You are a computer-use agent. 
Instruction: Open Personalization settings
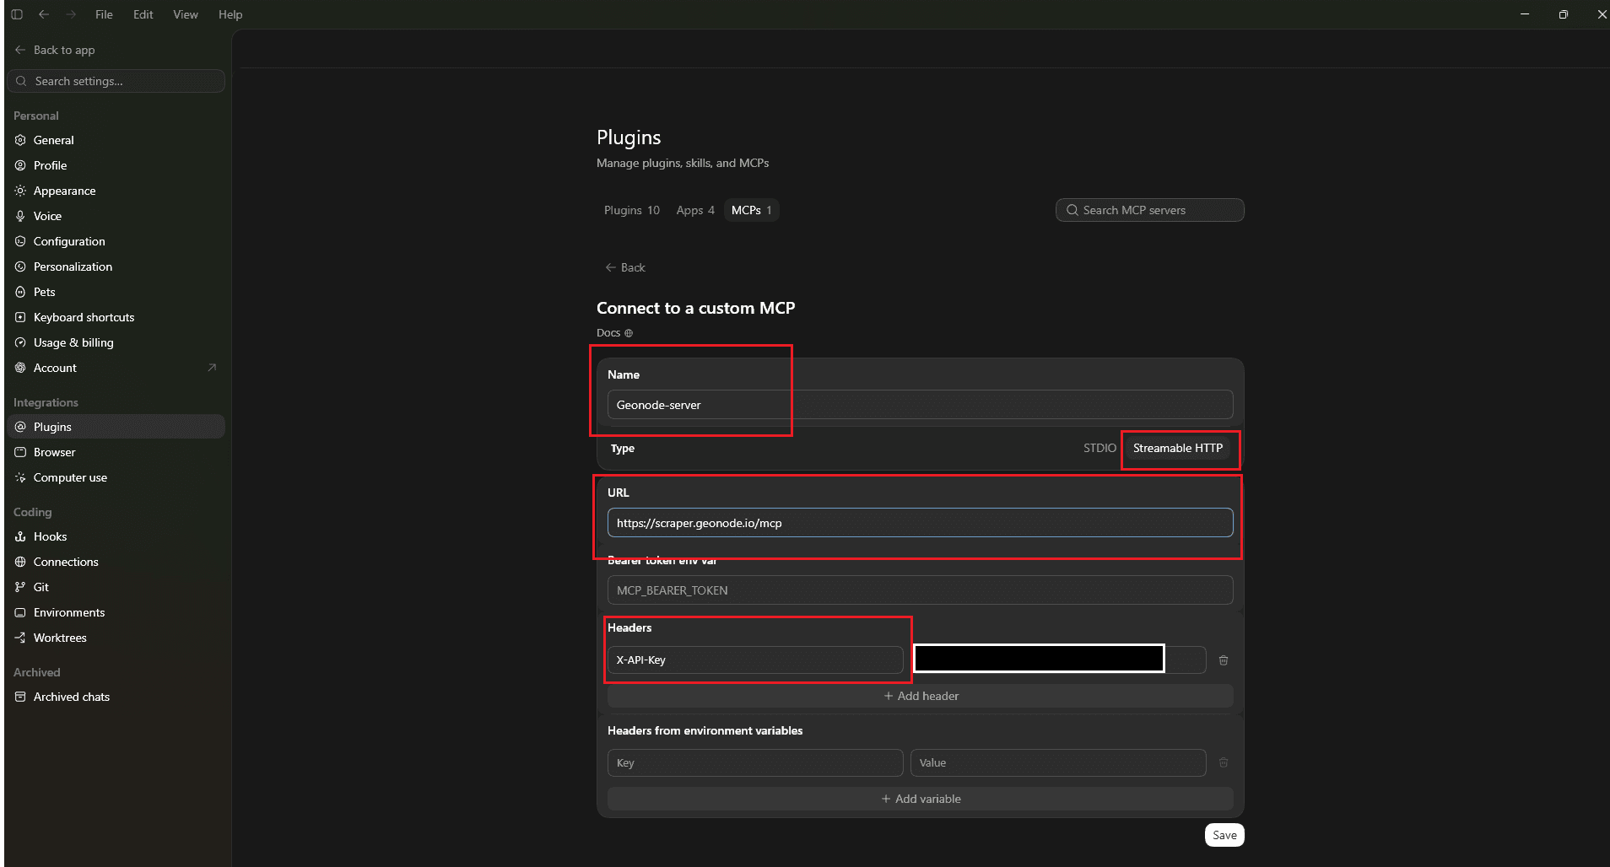(x=116, y=267)
